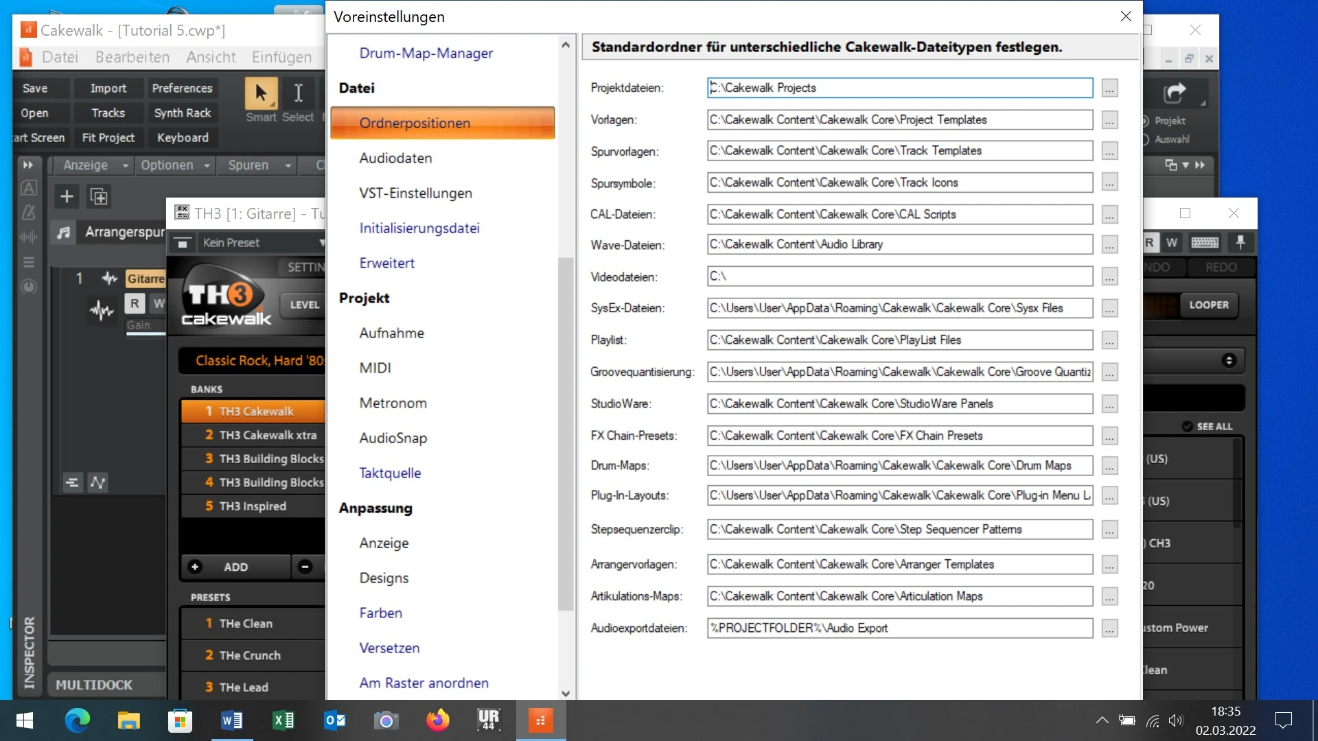Toggle the R read automation button

pyautogui.click(x=135, y=303)
